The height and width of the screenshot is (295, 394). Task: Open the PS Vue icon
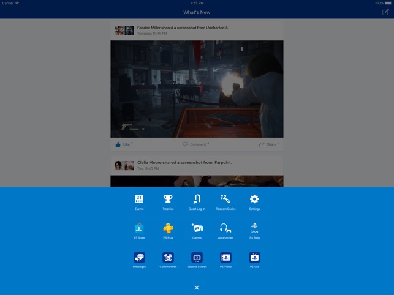pyautogui.click(x=254, y=257)
